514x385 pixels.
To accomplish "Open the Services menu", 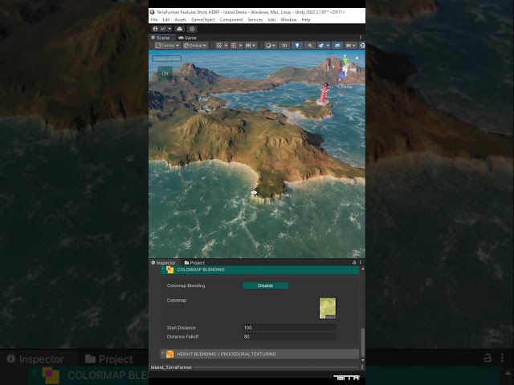I will 255,19.
